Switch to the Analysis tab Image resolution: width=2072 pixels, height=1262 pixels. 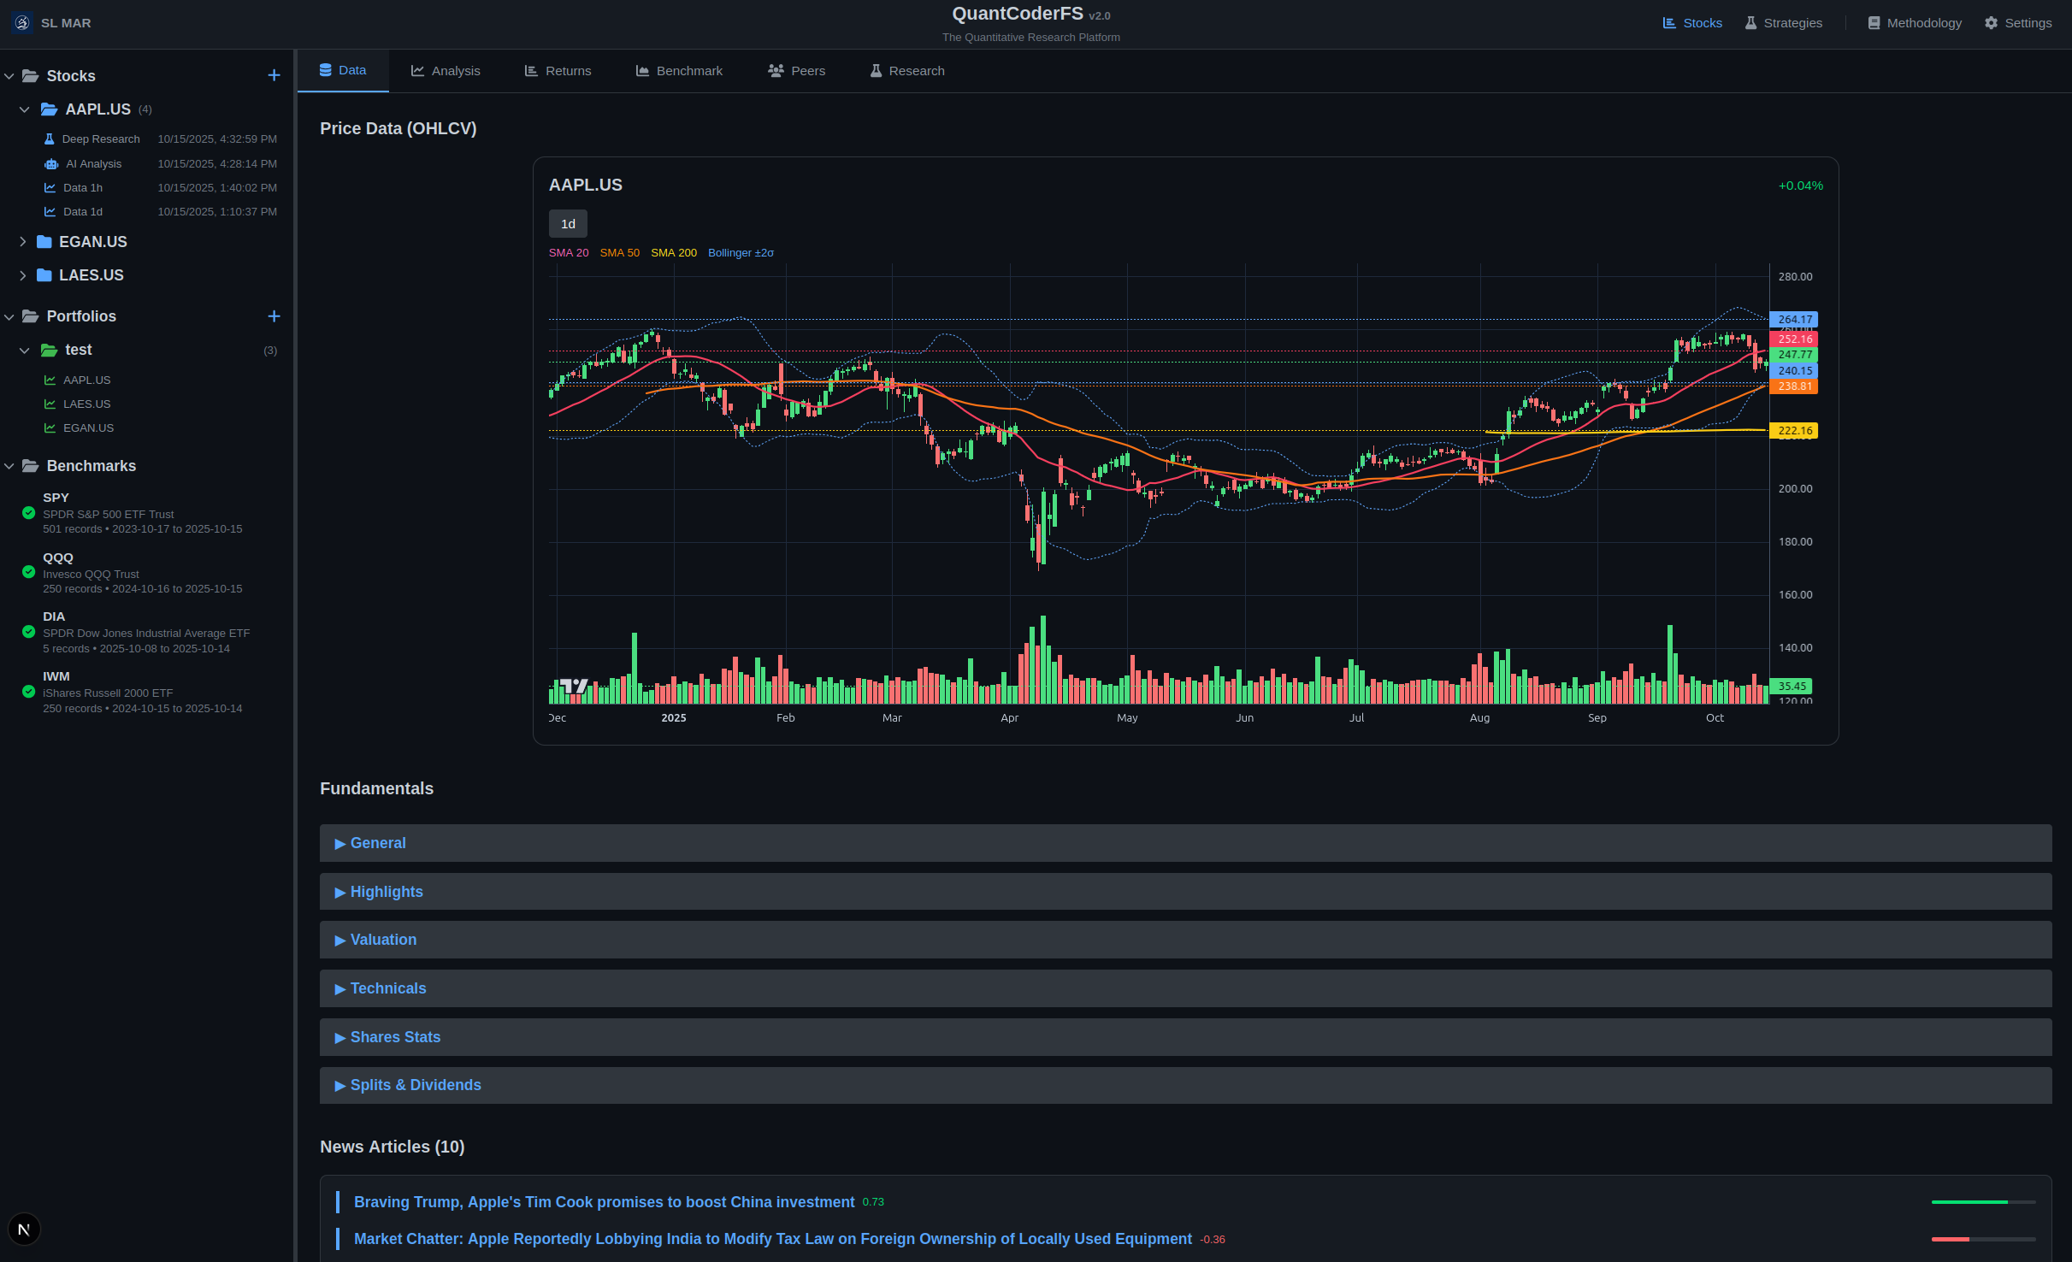(445, 70)
